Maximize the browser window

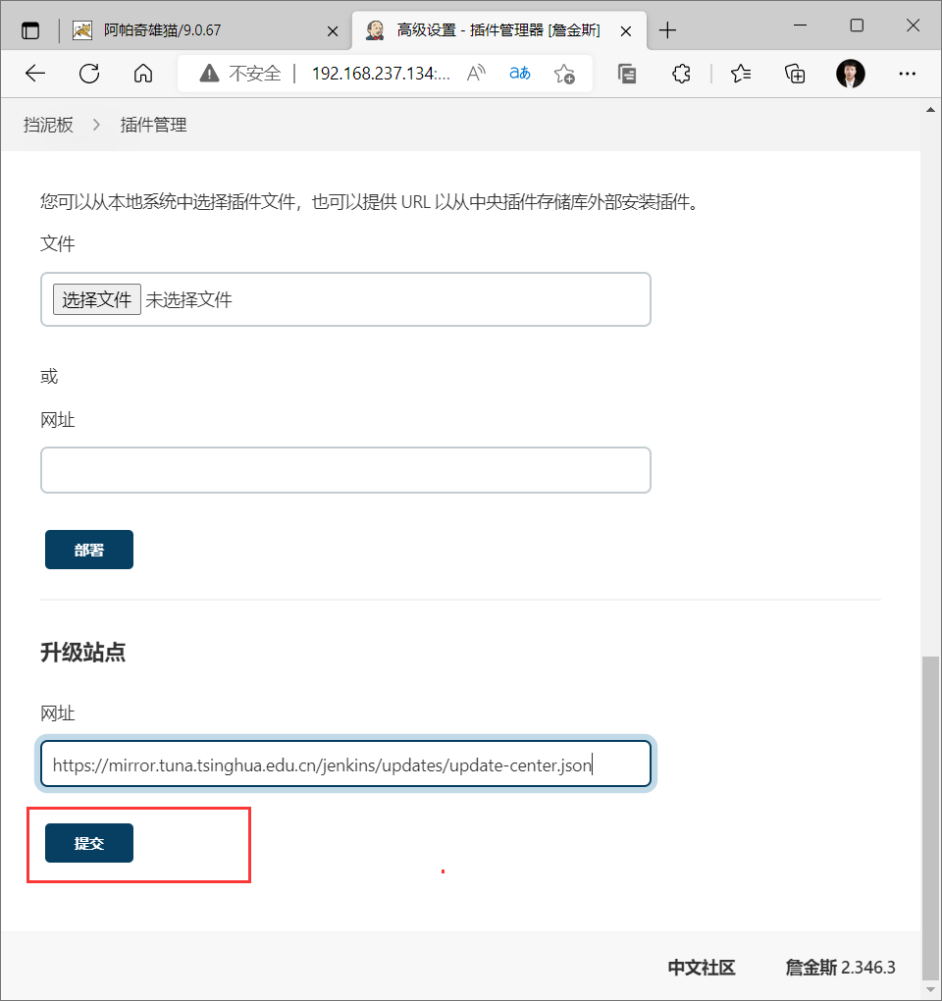click(857, 26)
